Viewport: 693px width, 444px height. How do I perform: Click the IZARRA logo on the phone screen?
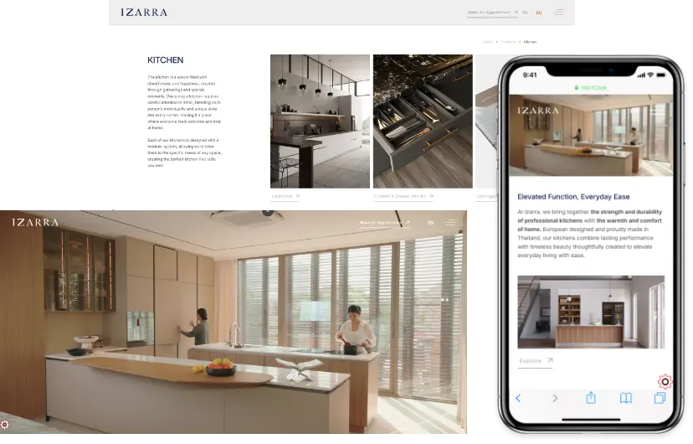point(538,111)
